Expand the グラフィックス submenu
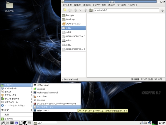The image size is (166, 125). (17, 95)
